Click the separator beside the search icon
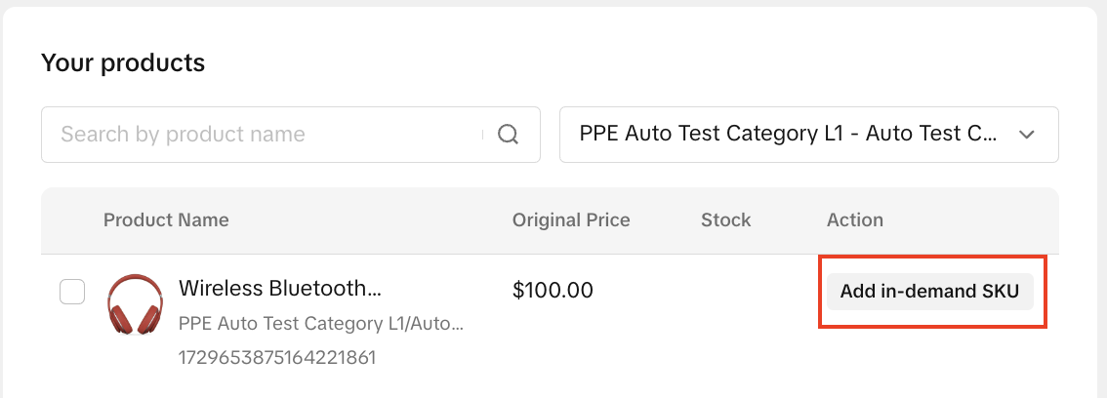The width and height of the screenshot is (1107, 398). [x=483, y=135]
